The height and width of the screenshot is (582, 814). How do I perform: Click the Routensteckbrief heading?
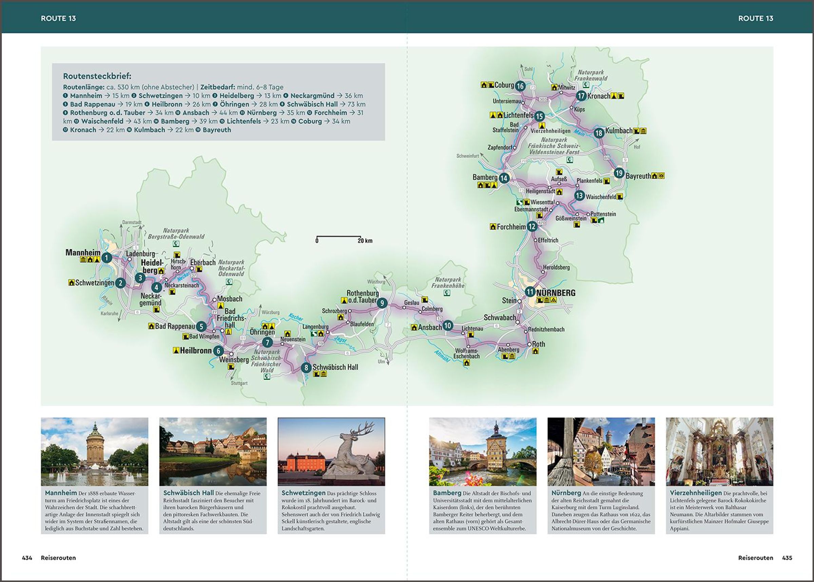click(97, 76)
